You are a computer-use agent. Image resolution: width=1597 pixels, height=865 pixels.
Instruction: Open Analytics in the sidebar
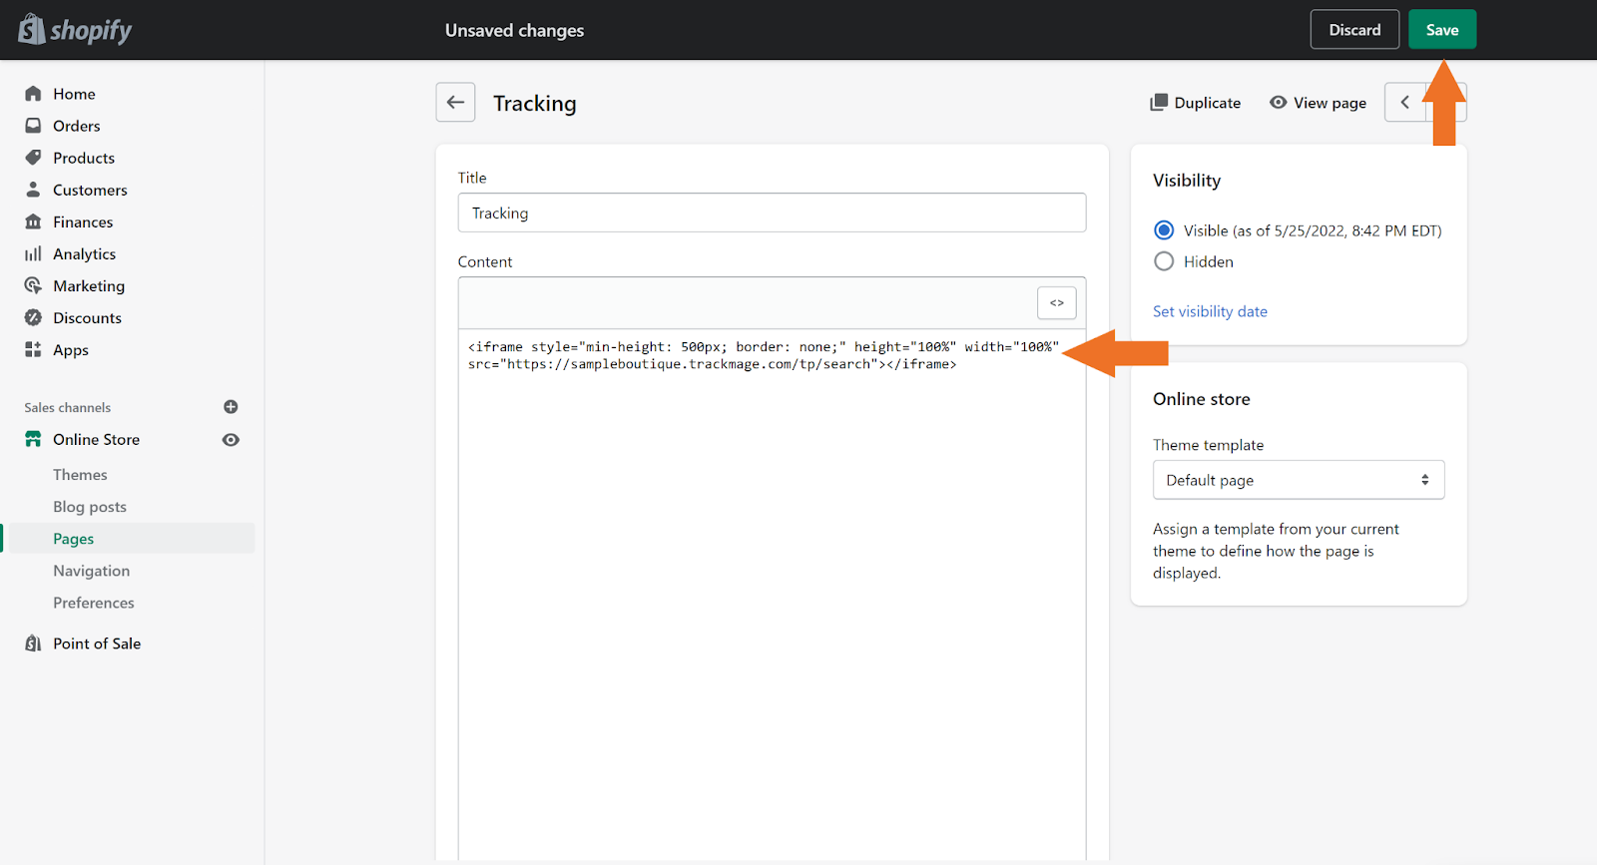pos(84,253)
